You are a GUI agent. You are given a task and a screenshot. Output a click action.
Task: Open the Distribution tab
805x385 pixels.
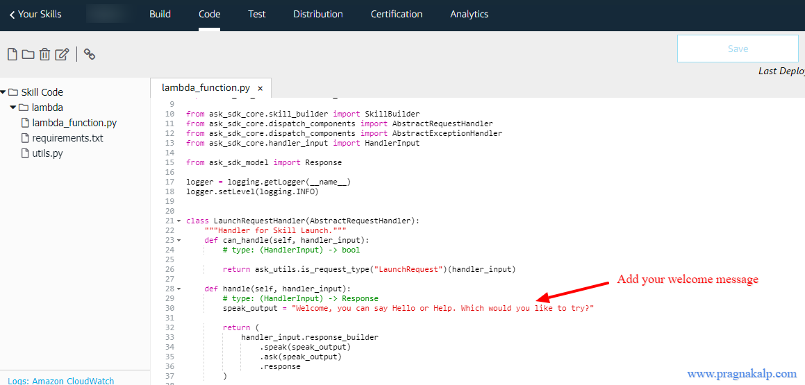point(318,14)
